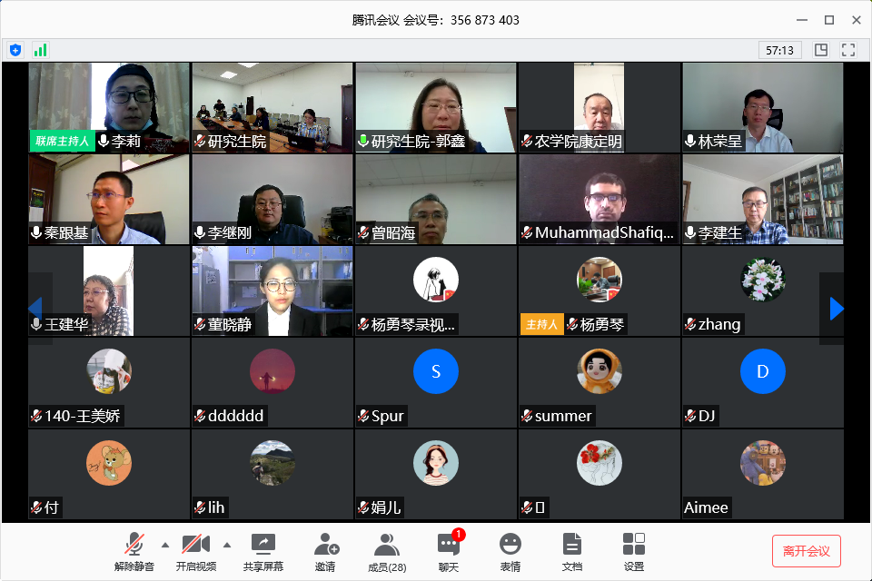
Task: Click the 57:13 meeting timer
Action: click(x=779, y=50)
